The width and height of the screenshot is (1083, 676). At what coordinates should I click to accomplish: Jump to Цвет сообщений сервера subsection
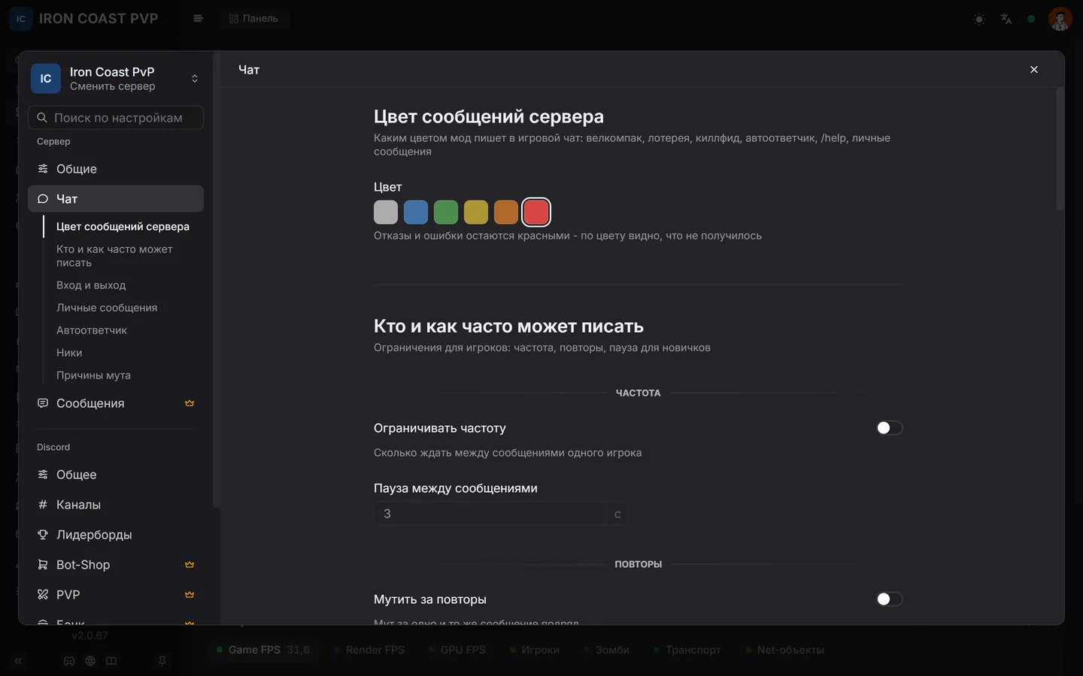123,226
